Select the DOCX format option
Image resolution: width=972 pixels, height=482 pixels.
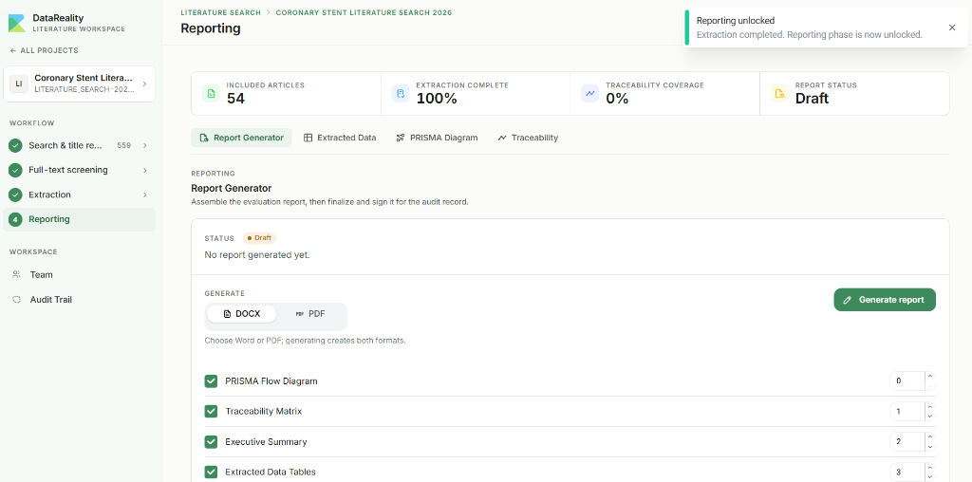(242, 314)
